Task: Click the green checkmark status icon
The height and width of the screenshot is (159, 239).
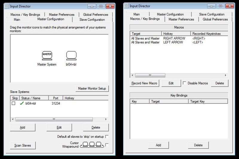Action: pos(22,103)
